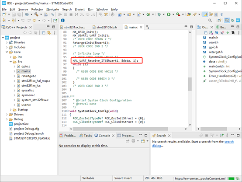
Task: Click the Open Perspective icon
Action: (x=219, y=21)
